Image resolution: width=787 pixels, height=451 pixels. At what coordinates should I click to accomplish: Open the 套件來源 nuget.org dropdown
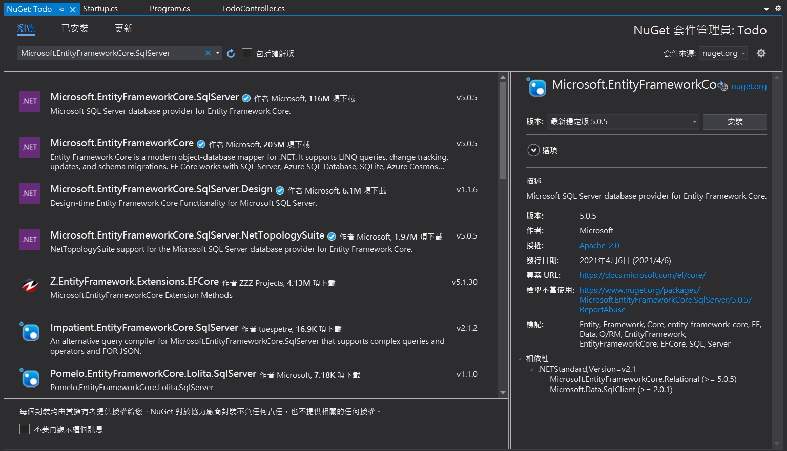click(x=723, y=53)
